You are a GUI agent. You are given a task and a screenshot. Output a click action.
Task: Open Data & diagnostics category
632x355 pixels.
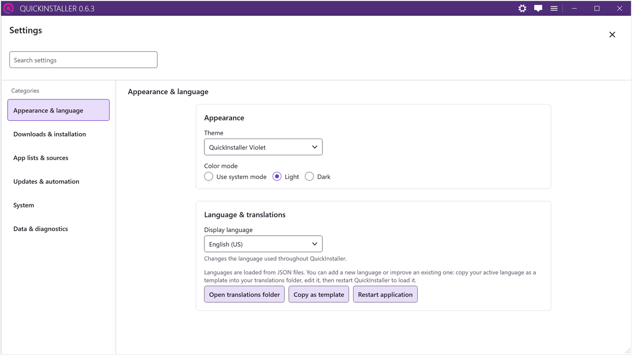point(58,229)
